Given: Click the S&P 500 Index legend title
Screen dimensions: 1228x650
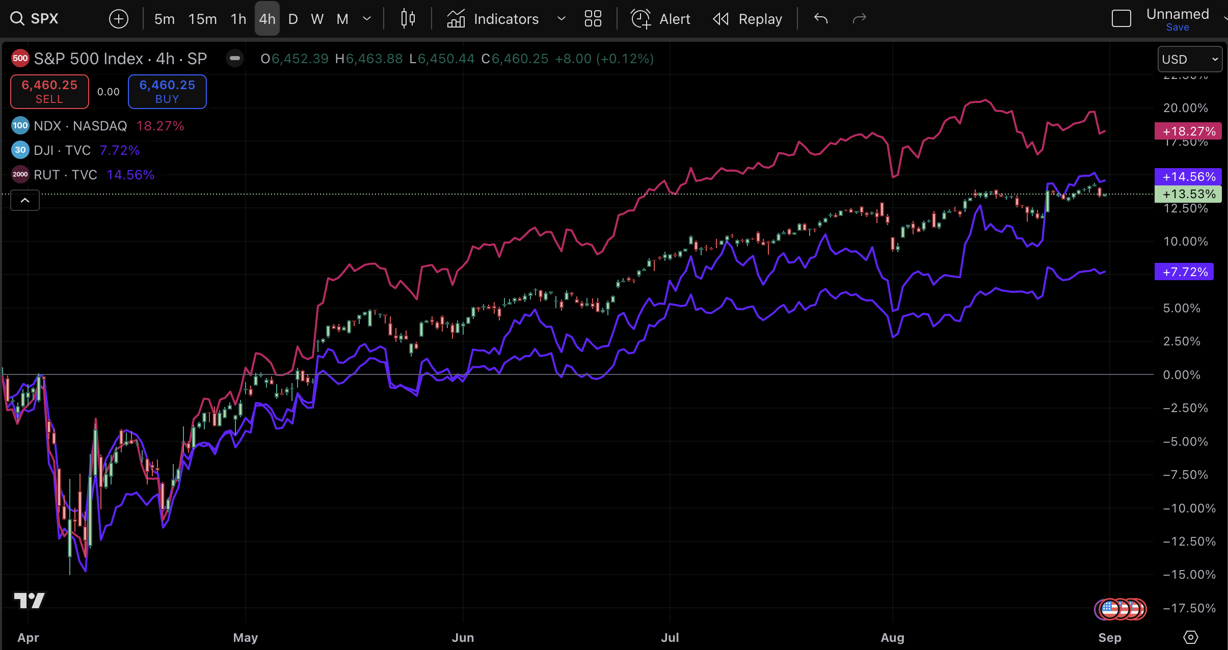Looking at the screenshot, I should (x=120, y=59).
